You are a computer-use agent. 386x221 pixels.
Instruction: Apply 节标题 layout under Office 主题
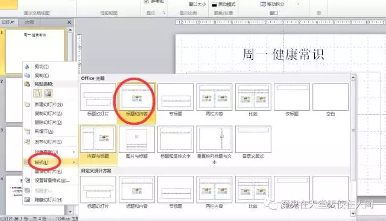[x=176, y=100]
